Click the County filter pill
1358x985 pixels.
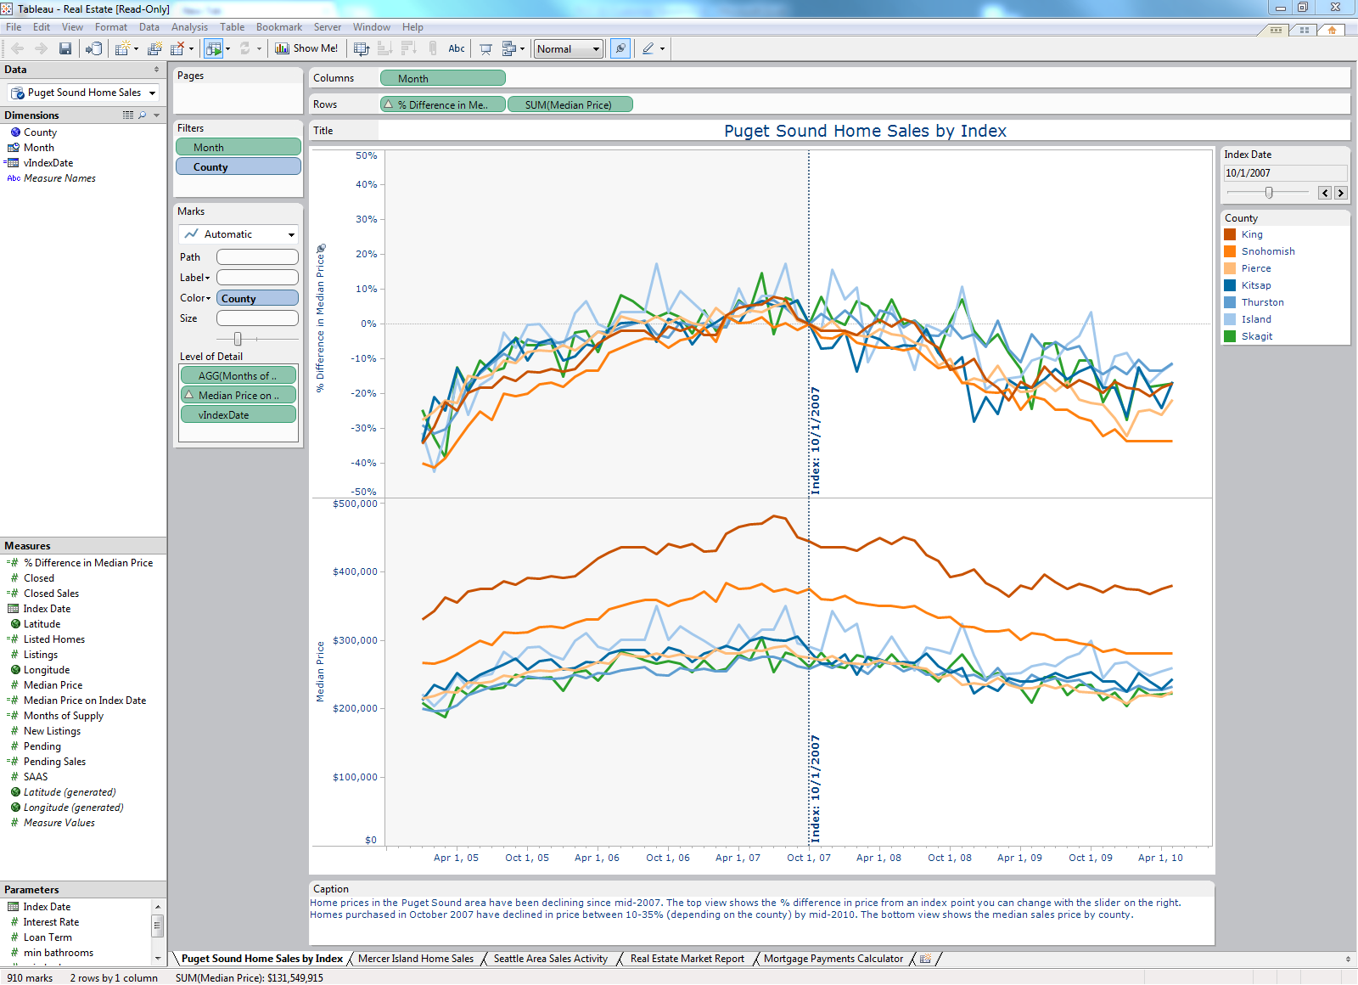click(x=238, y=166)
